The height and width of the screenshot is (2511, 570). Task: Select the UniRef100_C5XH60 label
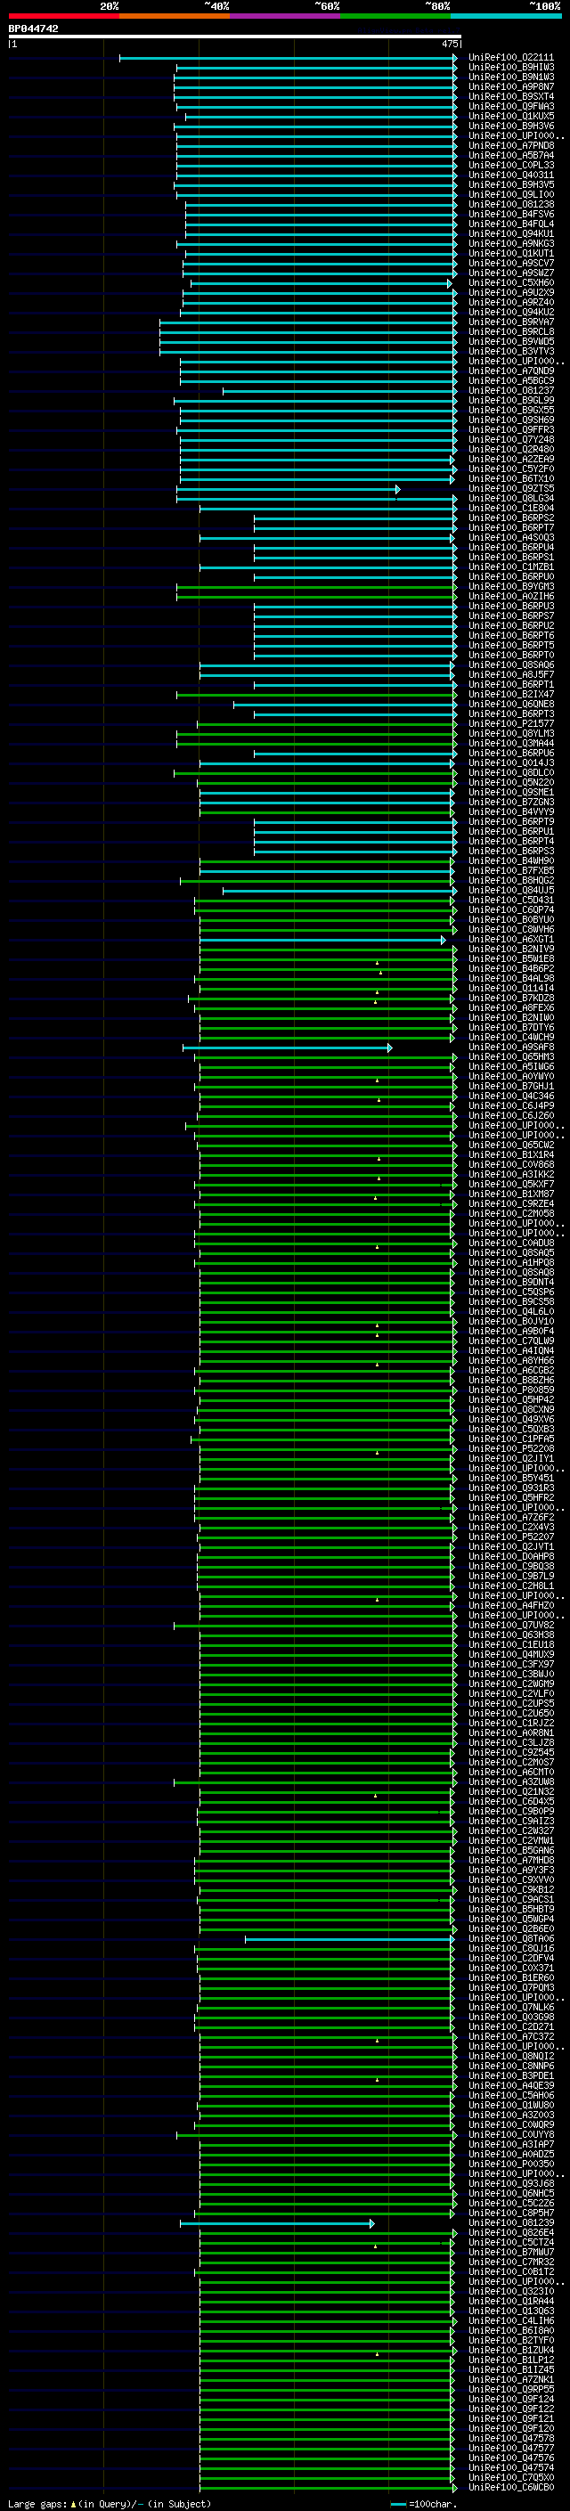click(x=510, y=283)
